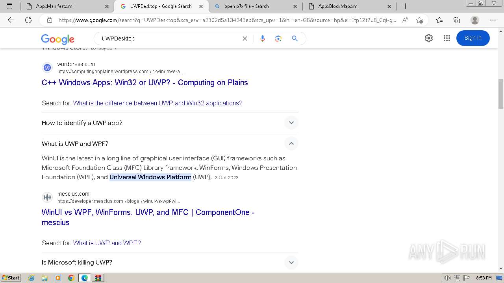Submit the Google search magnifier

click(x=295, y=39)
